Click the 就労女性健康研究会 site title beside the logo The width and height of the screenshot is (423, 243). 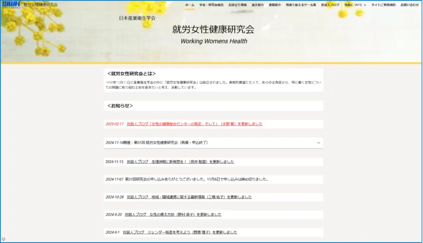click(x=41, y=4)
